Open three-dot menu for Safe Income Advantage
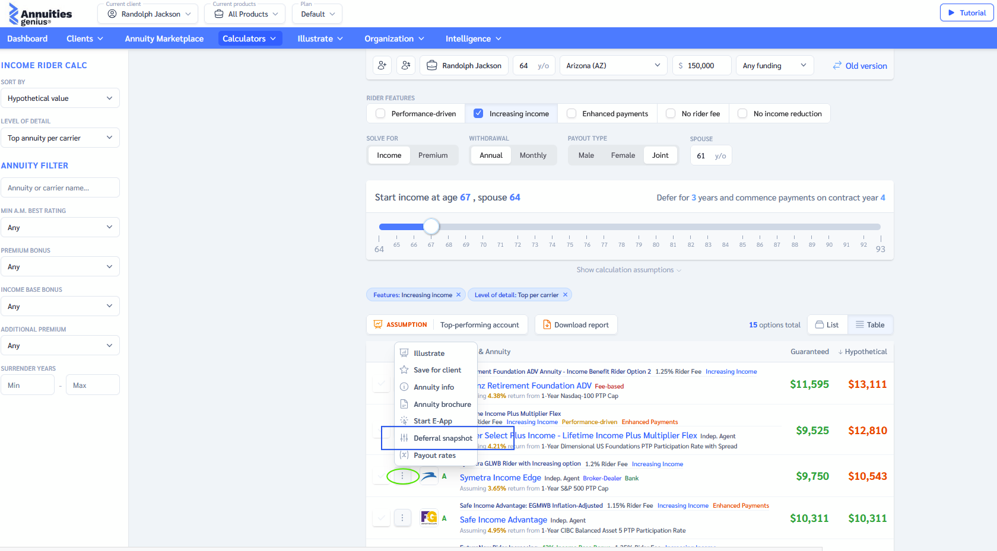 [x=402, y=518]
